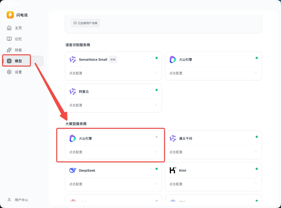Image resolution: width=281 pixels, height=208 pixels.
Task: Click 点击配置 under the large model 火山引擎 card
Action: (76, 152)
